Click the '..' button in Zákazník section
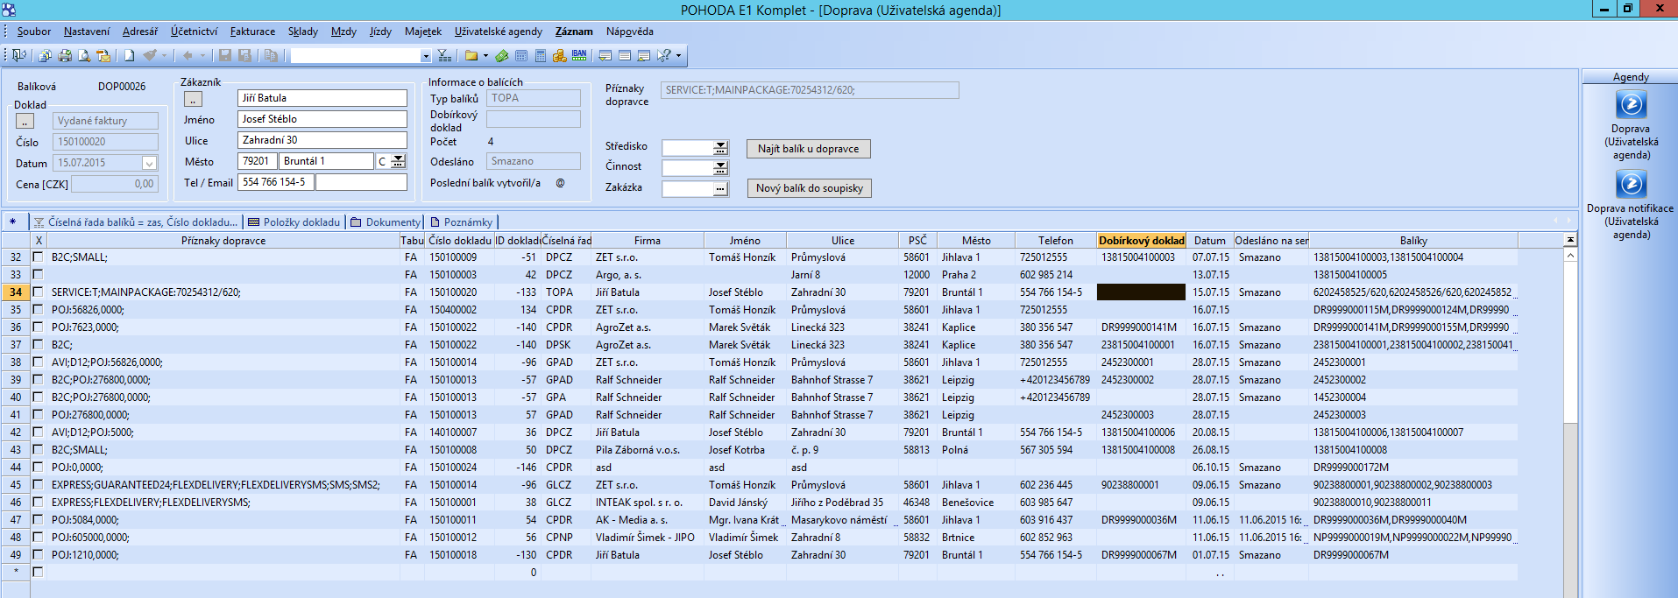Screen dimensions: 1678x598 click(x=193, y=99)
